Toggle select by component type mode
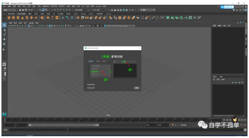 [x=47, y=10]
